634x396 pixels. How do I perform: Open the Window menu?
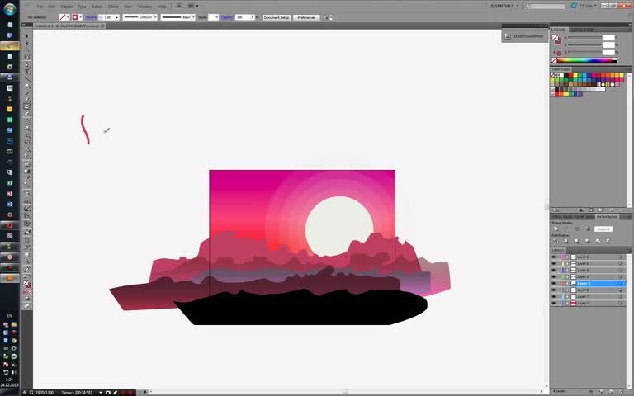coord(144,7)
